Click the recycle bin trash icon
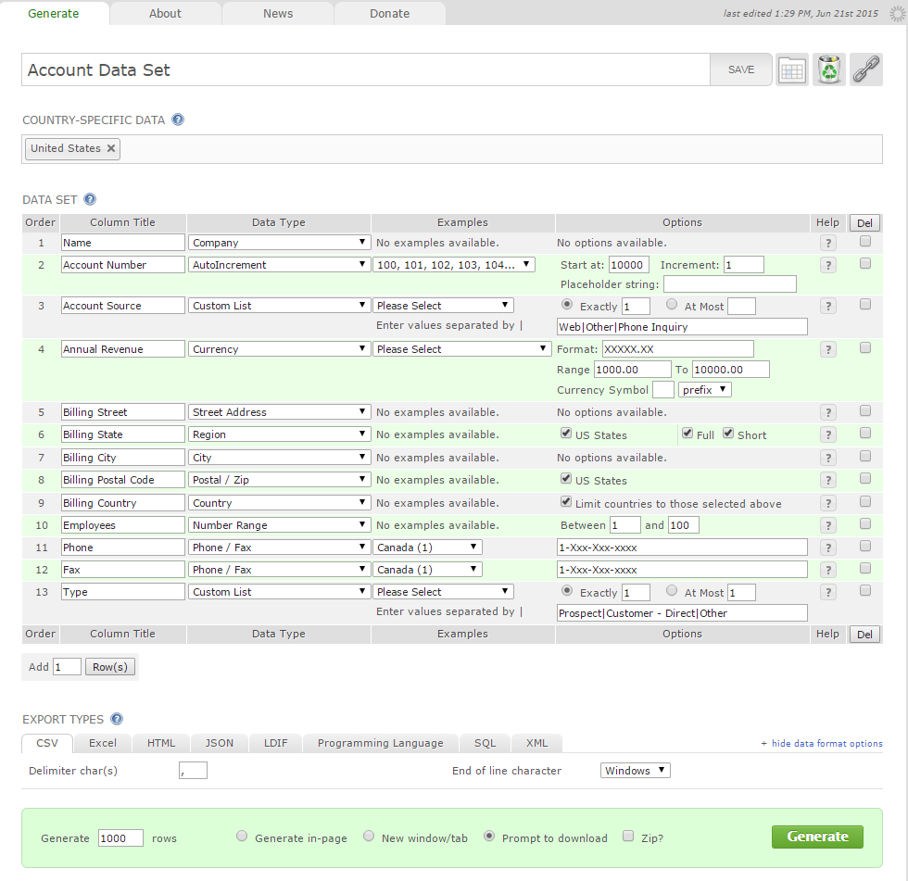The height and width of the screenshot is (881, 908). pos(829,69)
